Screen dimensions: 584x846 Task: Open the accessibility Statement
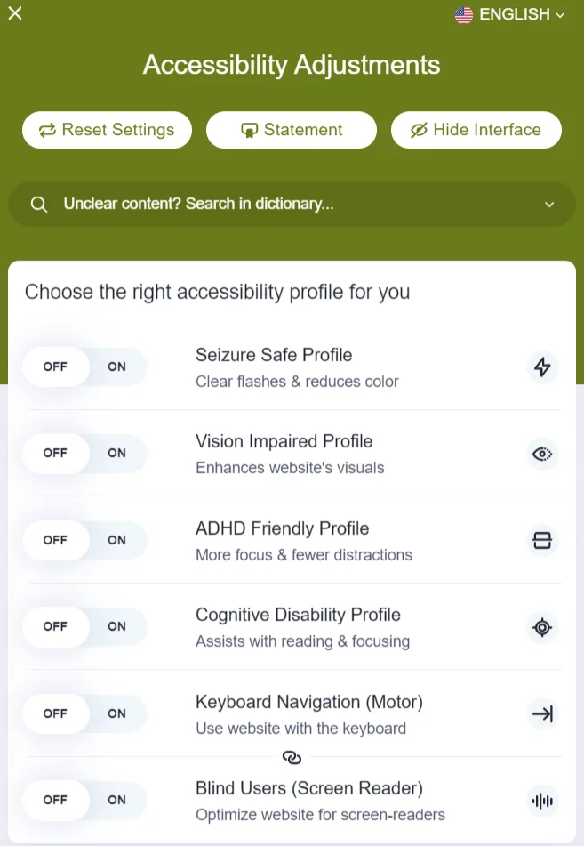click(x=292, y=130)
